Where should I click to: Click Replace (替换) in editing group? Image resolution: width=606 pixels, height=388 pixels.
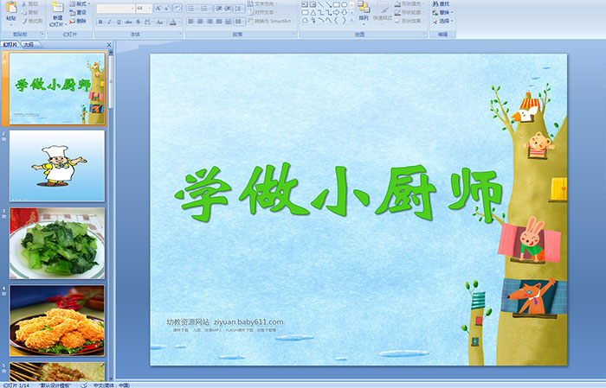pos(442,12)
